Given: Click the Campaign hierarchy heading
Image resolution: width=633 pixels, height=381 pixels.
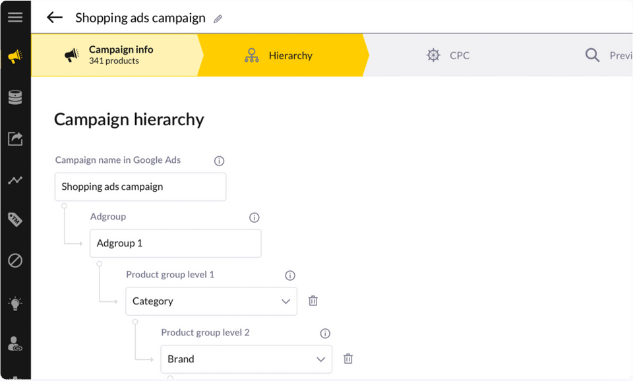Looking at the screenshot, I should pyautogui.click(x=129, y=119).
